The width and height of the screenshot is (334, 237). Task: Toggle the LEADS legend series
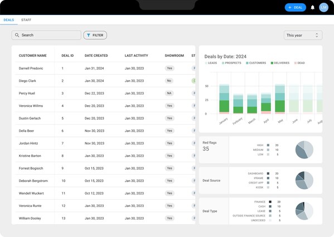click(x=211, y=63)
